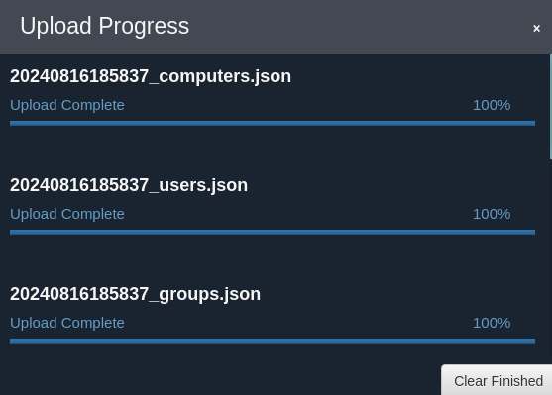Click the scrollbar track below the thumb
The height and width of the screenshot is (395, 552).
(x=551, y=260)
